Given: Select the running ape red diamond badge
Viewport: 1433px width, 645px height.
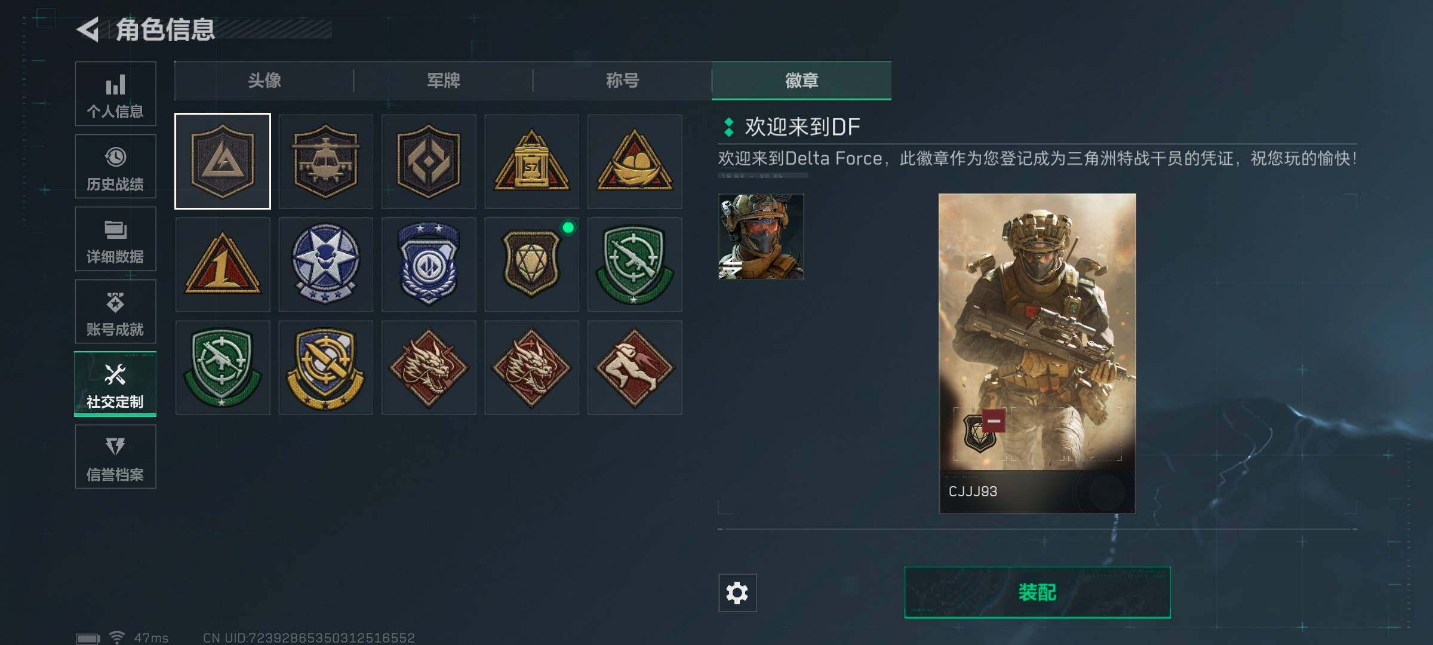Looking at the screenshot, I should [x=635, y=367].
